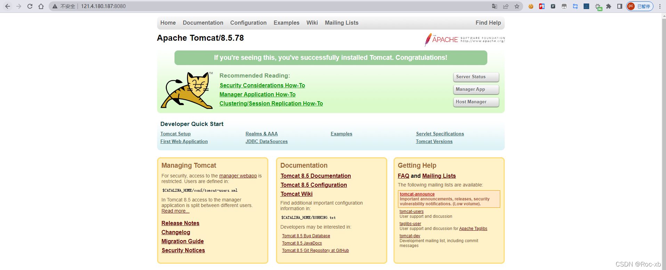Bookmark this page with the star icon

click(x=517, y=6)
